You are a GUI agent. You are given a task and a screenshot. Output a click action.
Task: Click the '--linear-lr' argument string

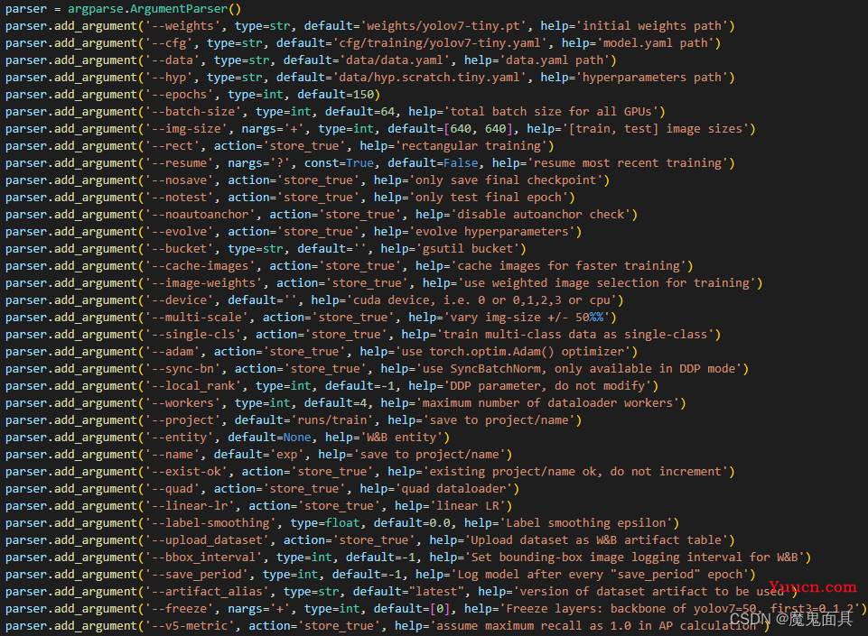click(190, 506)
